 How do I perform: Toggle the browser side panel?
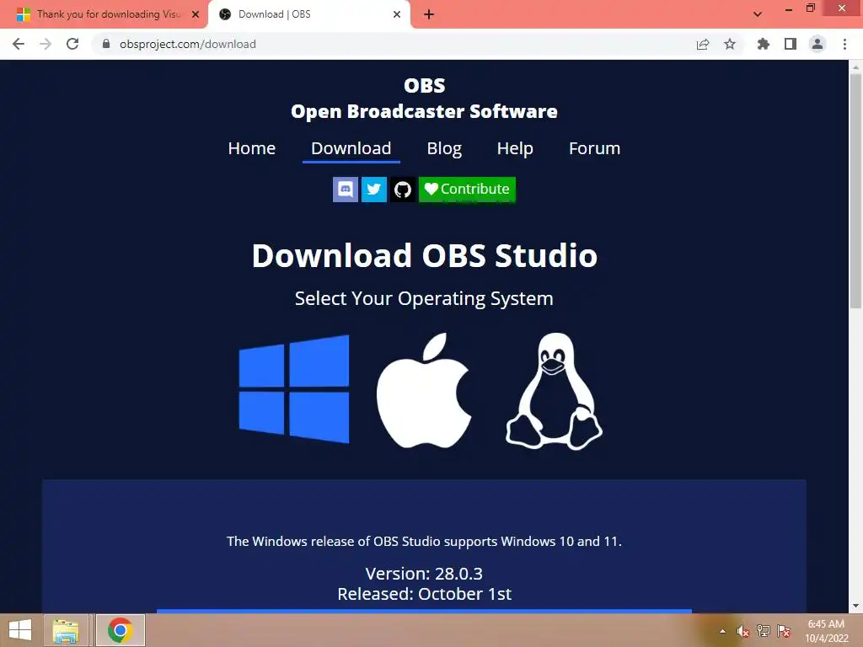pos(791,44)
